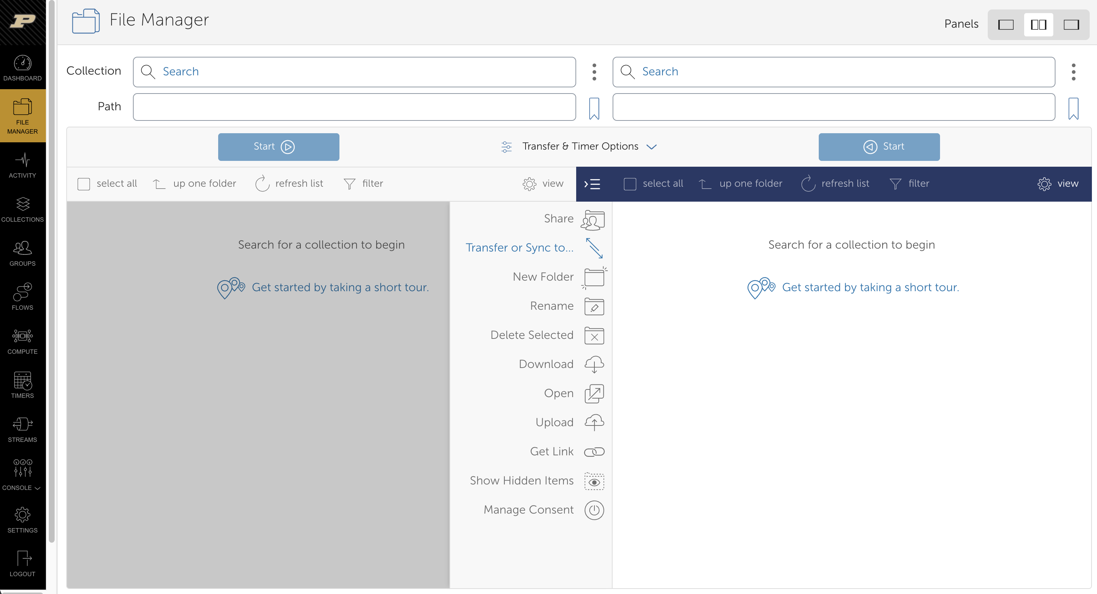Open the left panel view settings
Screen dimensions: 1097x594
tap(543, 184)
